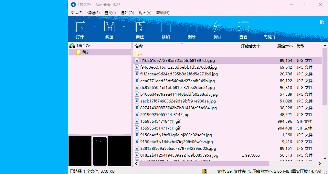Click the Test (测试) lightning icon

[217, 27]
